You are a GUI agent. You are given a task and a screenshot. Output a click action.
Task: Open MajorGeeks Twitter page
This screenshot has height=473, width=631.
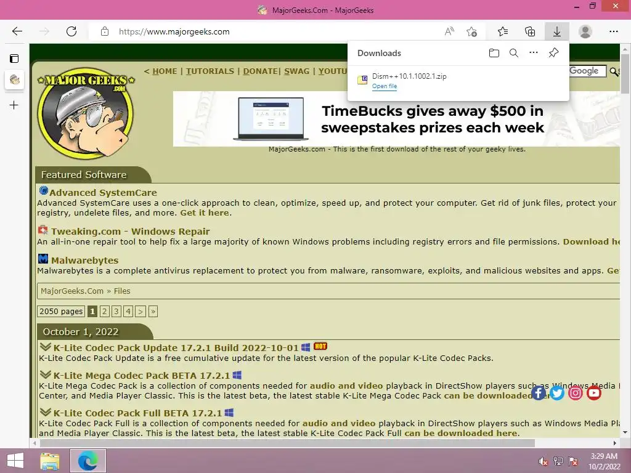556,392
